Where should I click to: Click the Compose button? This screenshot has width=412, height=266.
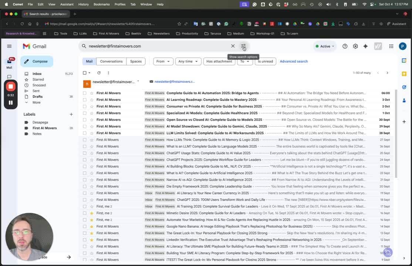[37, 61]
